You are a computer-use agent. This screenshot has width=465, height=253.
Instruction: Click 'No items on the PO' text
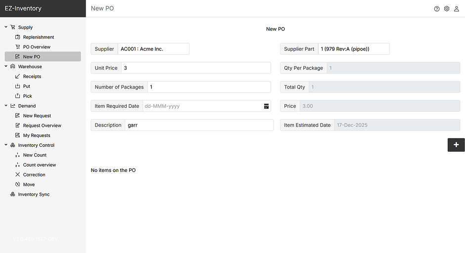(x=113, y=170)
